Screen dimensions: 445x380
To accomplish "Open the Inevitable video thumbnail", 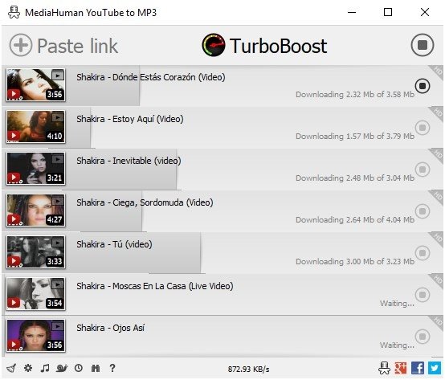I will pyautogui.click(x=35, y=168).
